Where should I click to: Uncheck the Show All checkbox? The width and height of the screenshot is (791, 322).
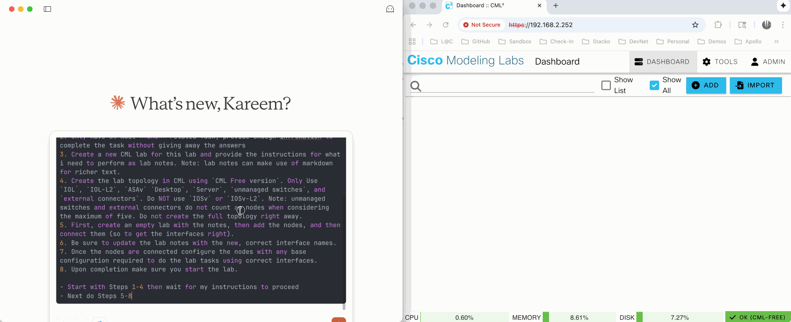click(x=654, y=85)
